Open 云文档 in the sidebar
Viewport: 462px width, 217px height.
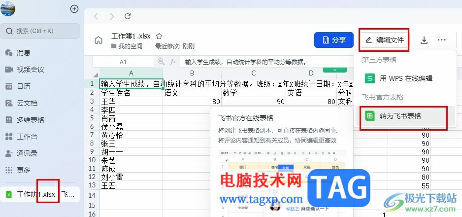pyautogui.click(x=21, y=103)
